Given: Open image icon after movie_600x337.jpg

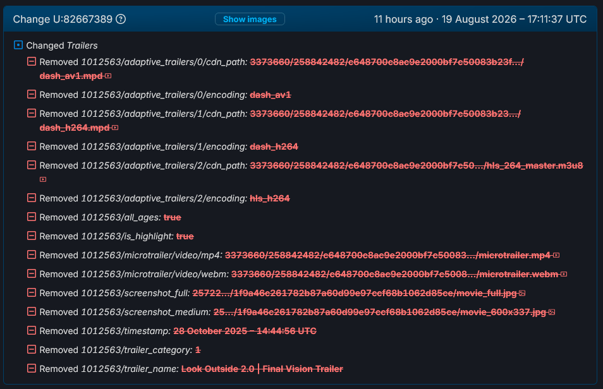Looking at the screenshot, I should click(x=552, y=312).
